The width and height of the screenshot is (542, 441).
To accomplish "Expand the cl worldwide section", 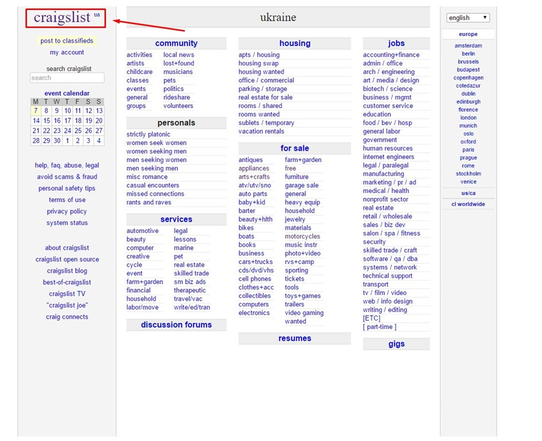I will click(468, 204).
